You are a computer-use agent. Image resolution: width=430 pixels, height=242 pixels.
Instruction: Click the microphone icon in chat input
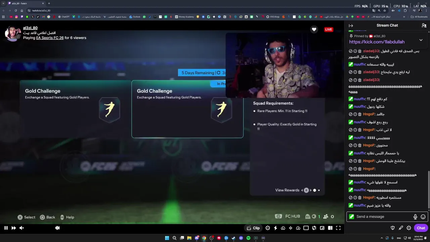[415, 217]
